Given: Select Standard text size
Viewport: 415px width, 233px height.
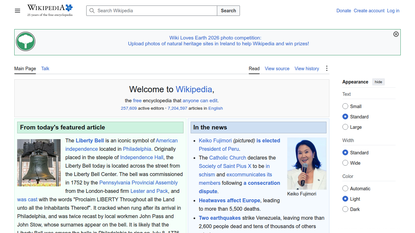Looking at the screenshot, I should pos(345,116).
